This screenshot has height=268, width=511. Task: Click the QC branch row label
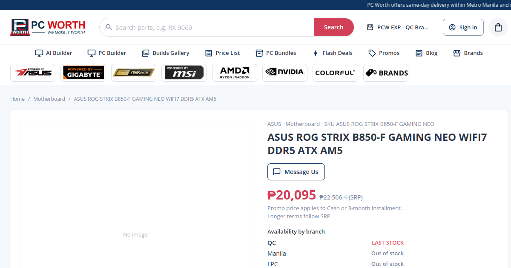pos(272,243)
